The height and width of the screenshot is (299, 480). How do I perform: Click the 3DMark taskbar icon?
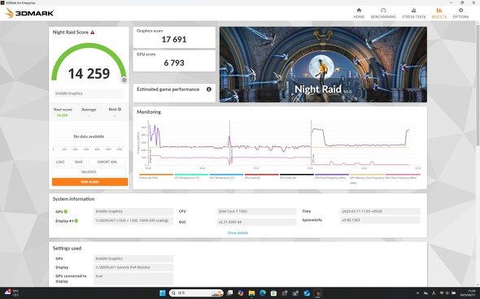[x=317, y=292]
